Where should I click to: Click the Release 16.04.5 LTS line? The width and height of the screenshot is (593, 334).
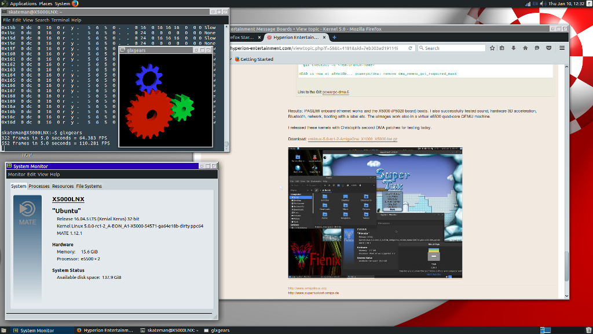click(x=98, y=219)
